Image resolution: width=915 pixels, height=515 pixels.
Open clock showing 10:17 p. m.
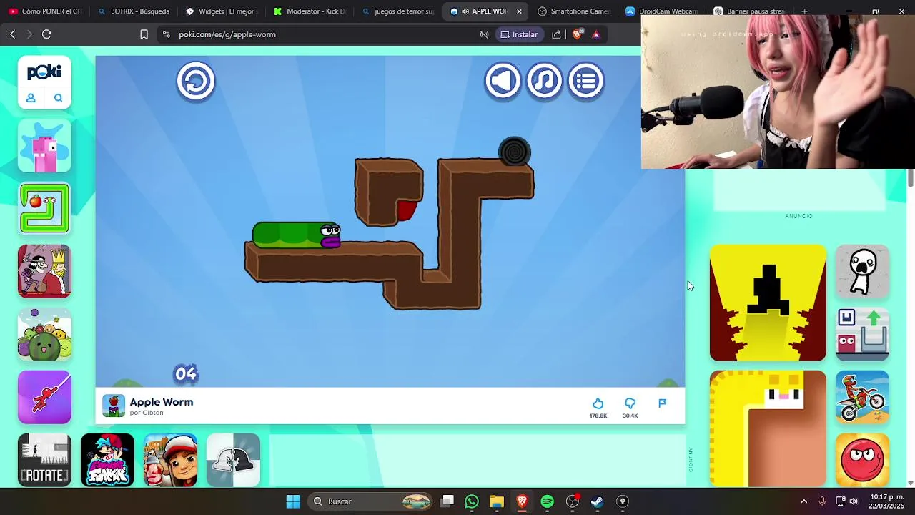(x=887, y=501)
